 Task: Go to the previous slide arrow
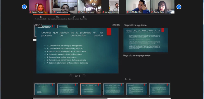point(71,76)
